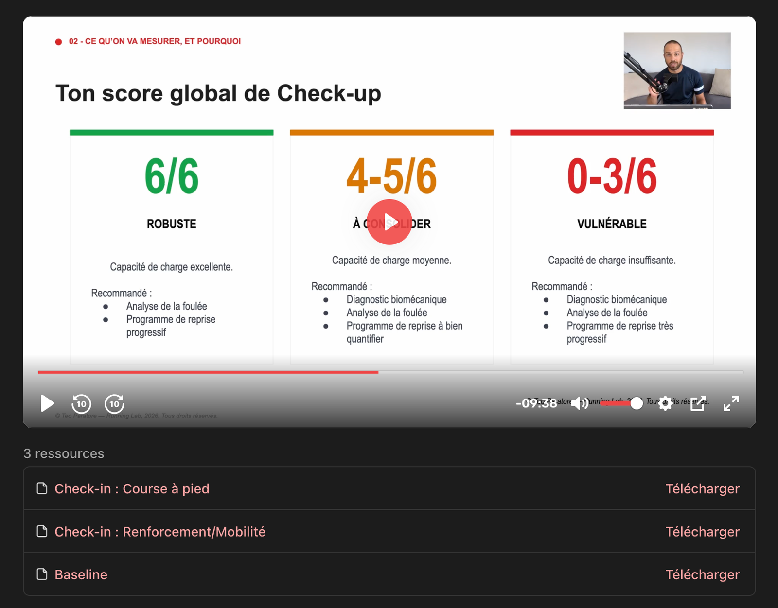Viewport: 778px width, 608px height.
Task: Click the "3 ressources" heading
Action: [64, 453]
